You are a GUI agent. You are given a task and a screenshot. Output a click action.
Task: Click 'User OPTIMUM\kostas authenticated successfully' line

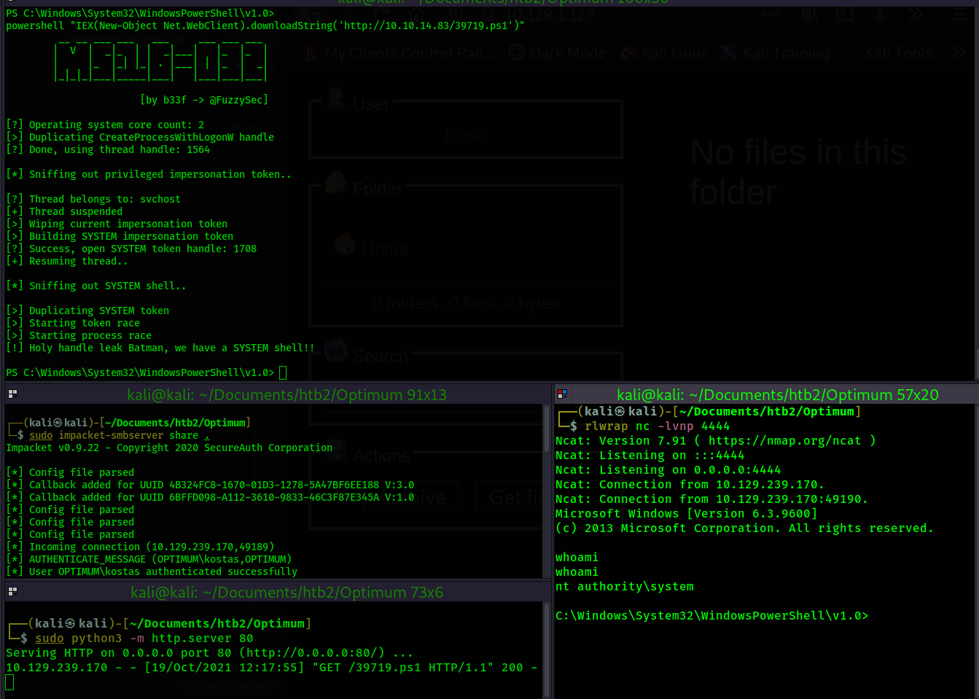coord(152,571)
